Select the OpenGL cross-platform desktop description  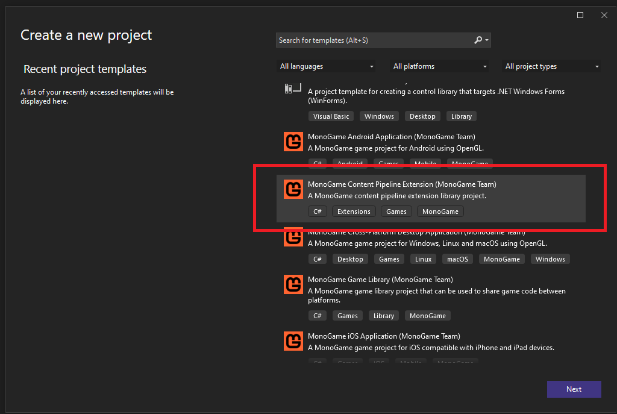tap(427, 243)
